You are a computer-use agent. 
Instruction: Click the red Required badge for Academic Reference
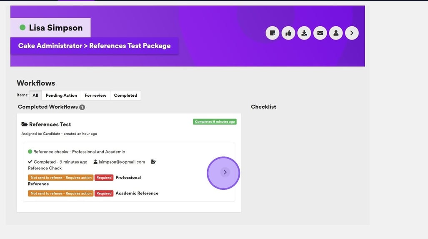[104, 194]
